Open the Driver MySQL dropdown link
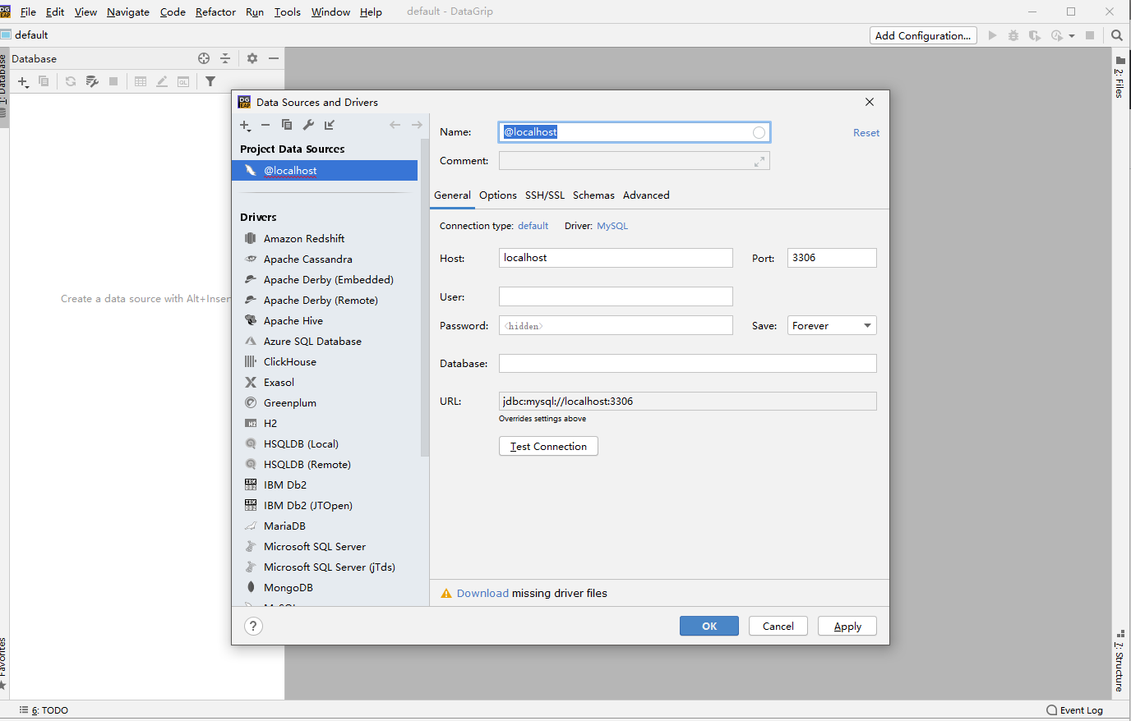1131x721 pixels. pyautogui.click(x=612, y=226)
